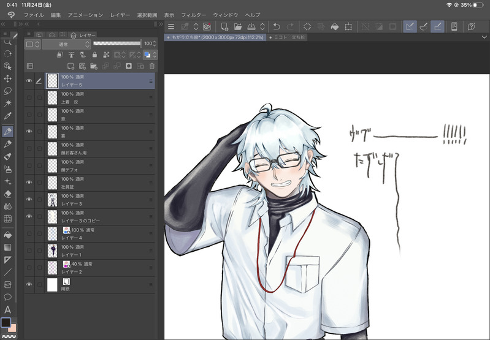The height and width of the screenshot is (340, 490).
Task: Toggle Snap to special ruler icon
Action: click(423, 26)
